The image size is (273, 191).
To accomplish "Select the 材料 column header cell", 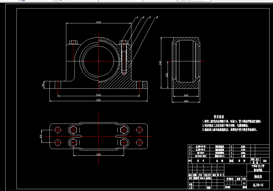I will tap(242, 161).
